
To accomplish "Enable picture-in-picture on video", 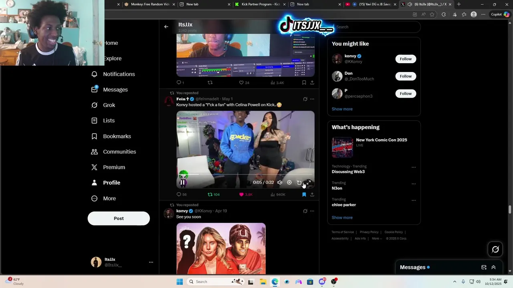I will 299,182.
